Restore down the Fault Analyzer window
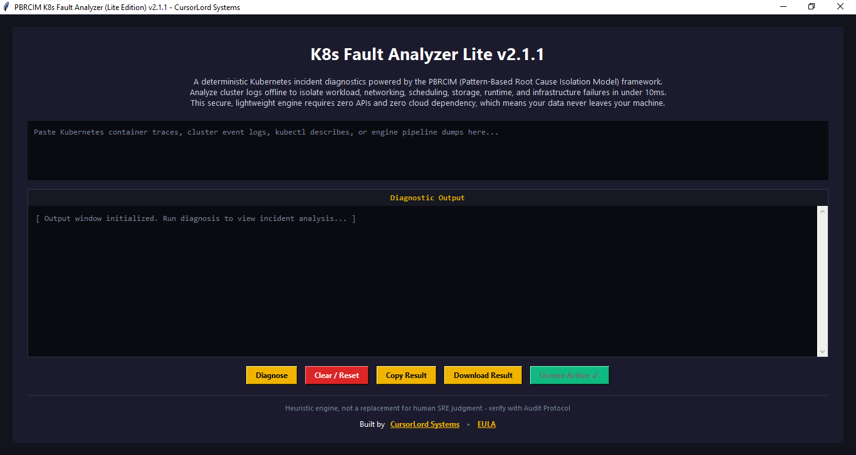Image resolution: width=856 pixels, height=455 pixels. pyautogui.click(x=812, y=7)
